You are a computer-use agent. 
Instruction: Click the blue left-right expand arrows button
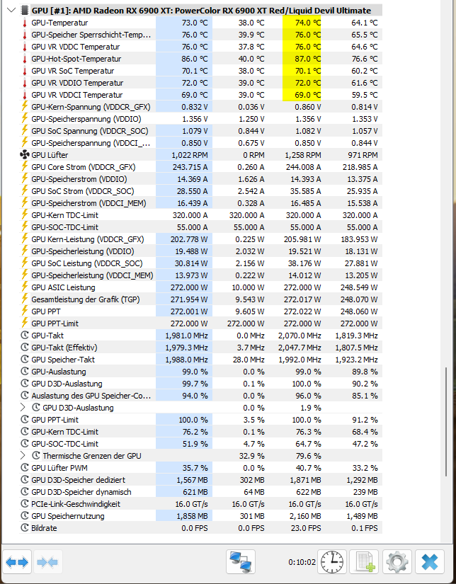click(x=17, y=561)
